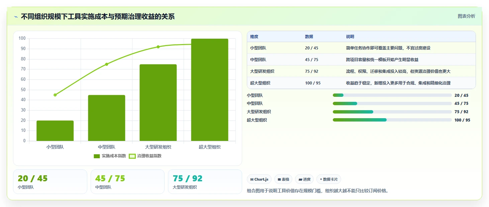This screenshot has height=207, width=489.
Task: Click the 20 / 45 progress value
Action: [462, 95]
